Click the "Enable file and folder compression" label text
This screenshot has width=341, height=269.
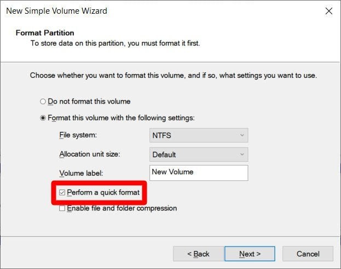(x=122, y=208)
